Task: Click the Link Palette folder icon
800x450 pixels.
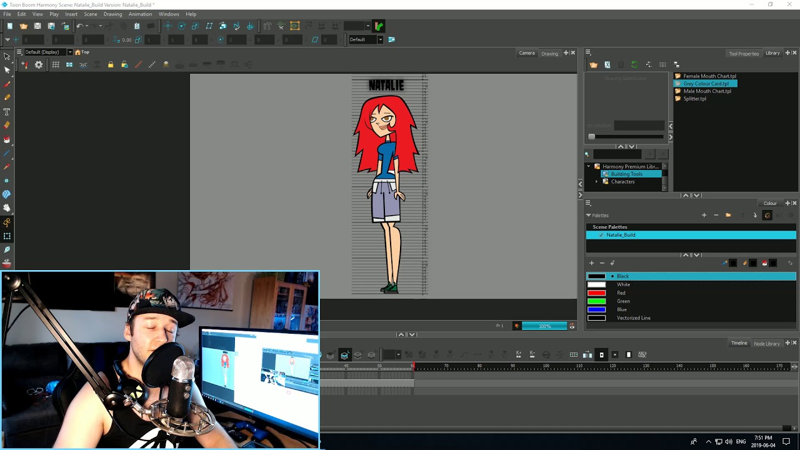Action: 728,216
